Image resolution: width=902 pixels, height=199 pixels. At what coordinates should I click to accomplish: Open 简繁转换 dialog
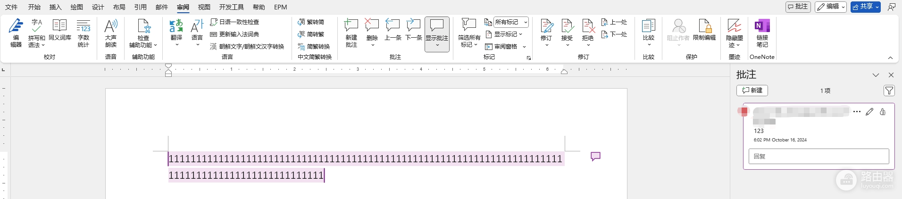[x=314, y=46]
